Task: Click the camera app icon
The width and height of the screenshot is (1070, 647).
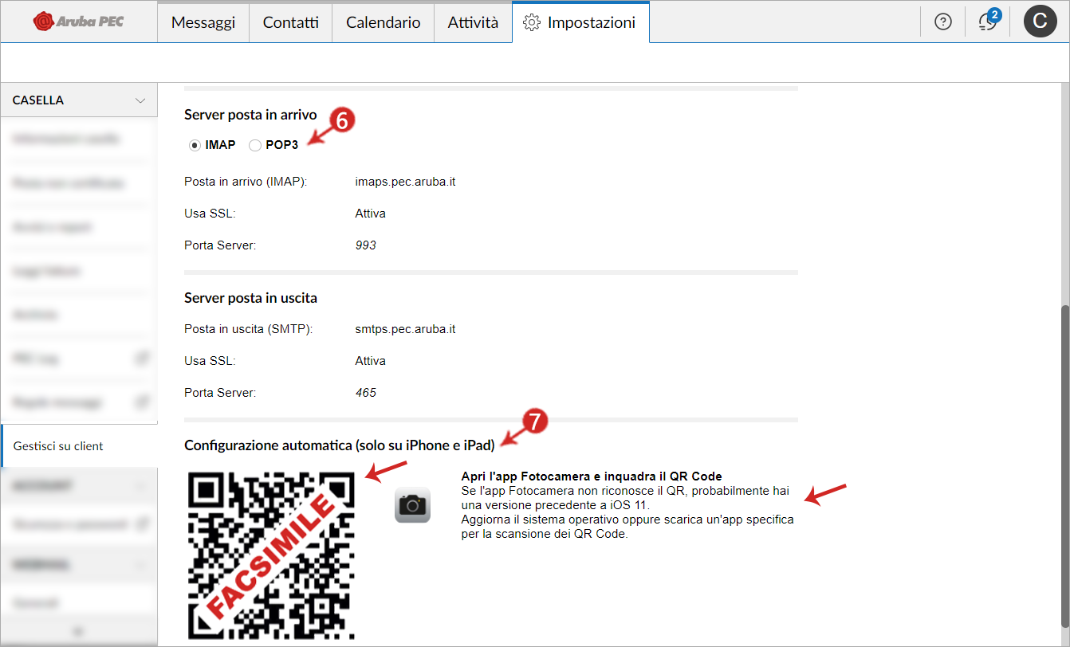Action: point(412,504)
